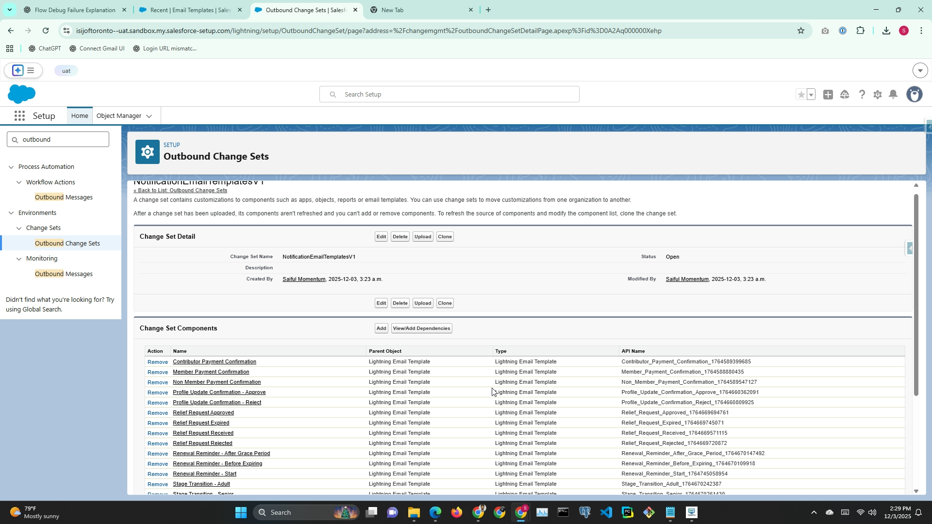The image size is (932, 524).
Task: Remove Contributor Payment Confirmation component
Action: pos(157,362)
